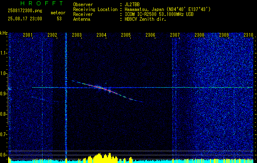Click the 2310 time marker

[x=248, y=35]
